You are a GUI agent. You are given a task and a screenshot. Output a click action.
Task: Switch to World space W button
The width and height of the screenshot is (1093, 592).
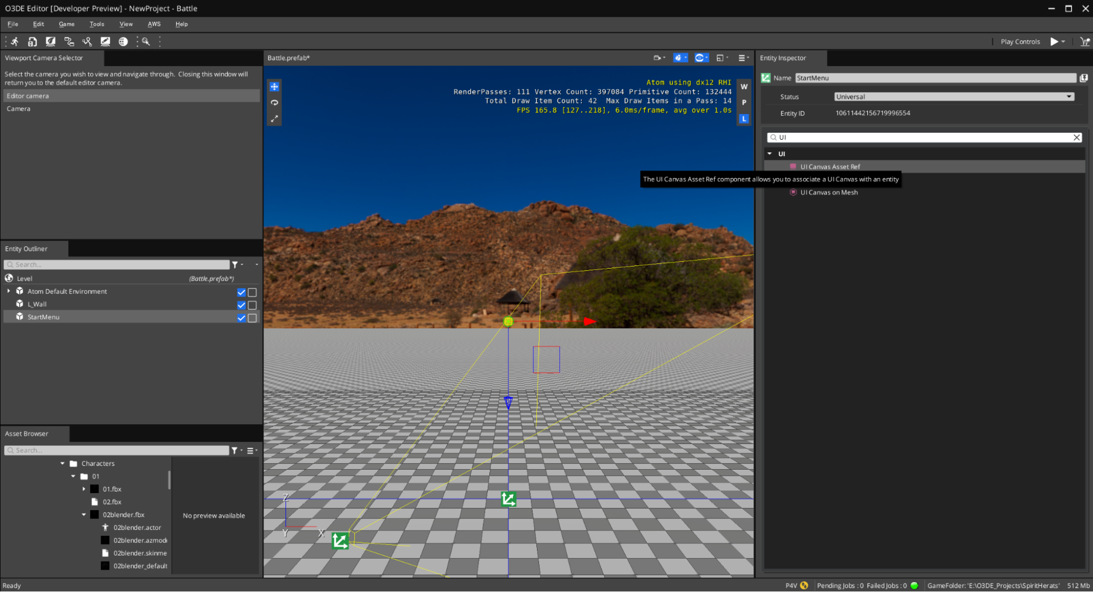[x=744, y=86]
